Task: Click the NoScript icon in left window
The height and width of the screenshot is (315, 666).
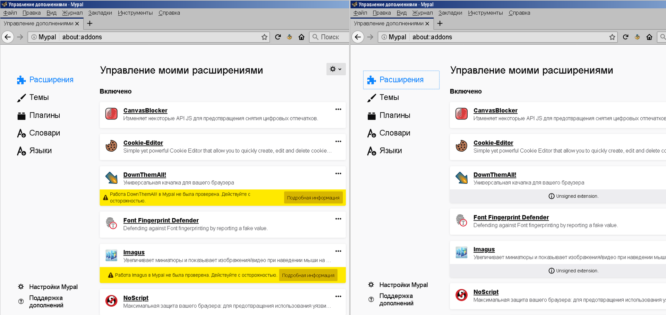Action: (111, 301)
